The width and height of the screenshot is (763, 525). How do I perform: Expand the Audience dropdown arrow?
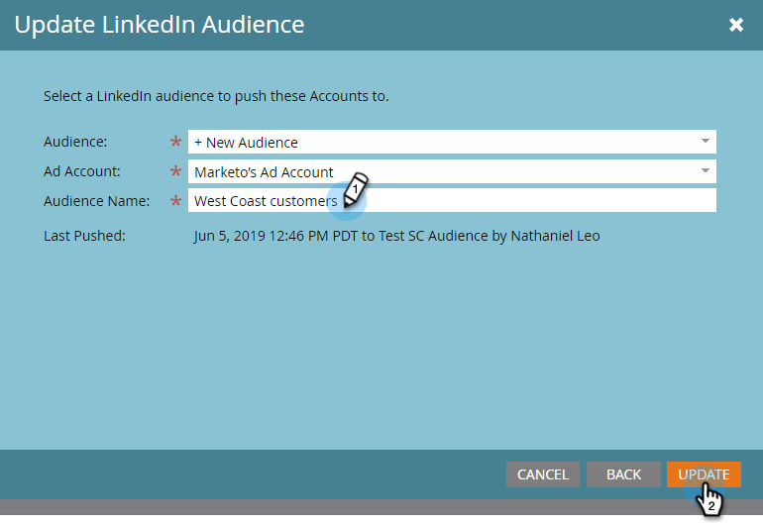pyautogui.click(x=705, y=142)
